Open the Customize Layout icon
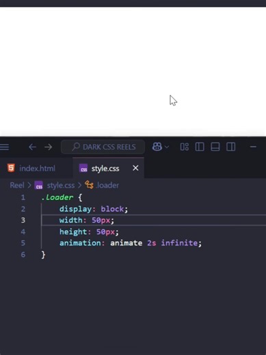 185,147
